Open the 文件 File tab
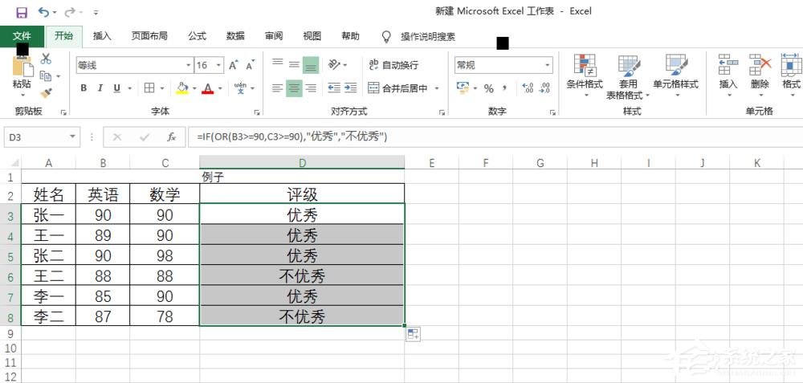This screenshot has height=383, width=803. [x=22, y=36]
